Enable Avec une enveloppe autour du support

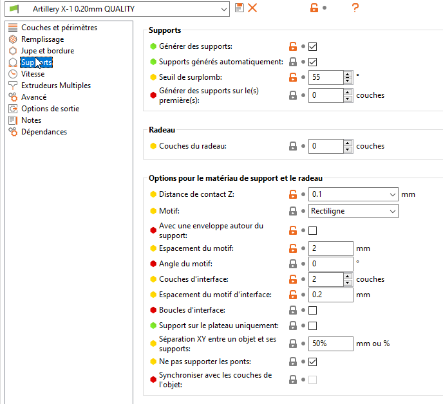pyautogui.click(x=312, y=231)
